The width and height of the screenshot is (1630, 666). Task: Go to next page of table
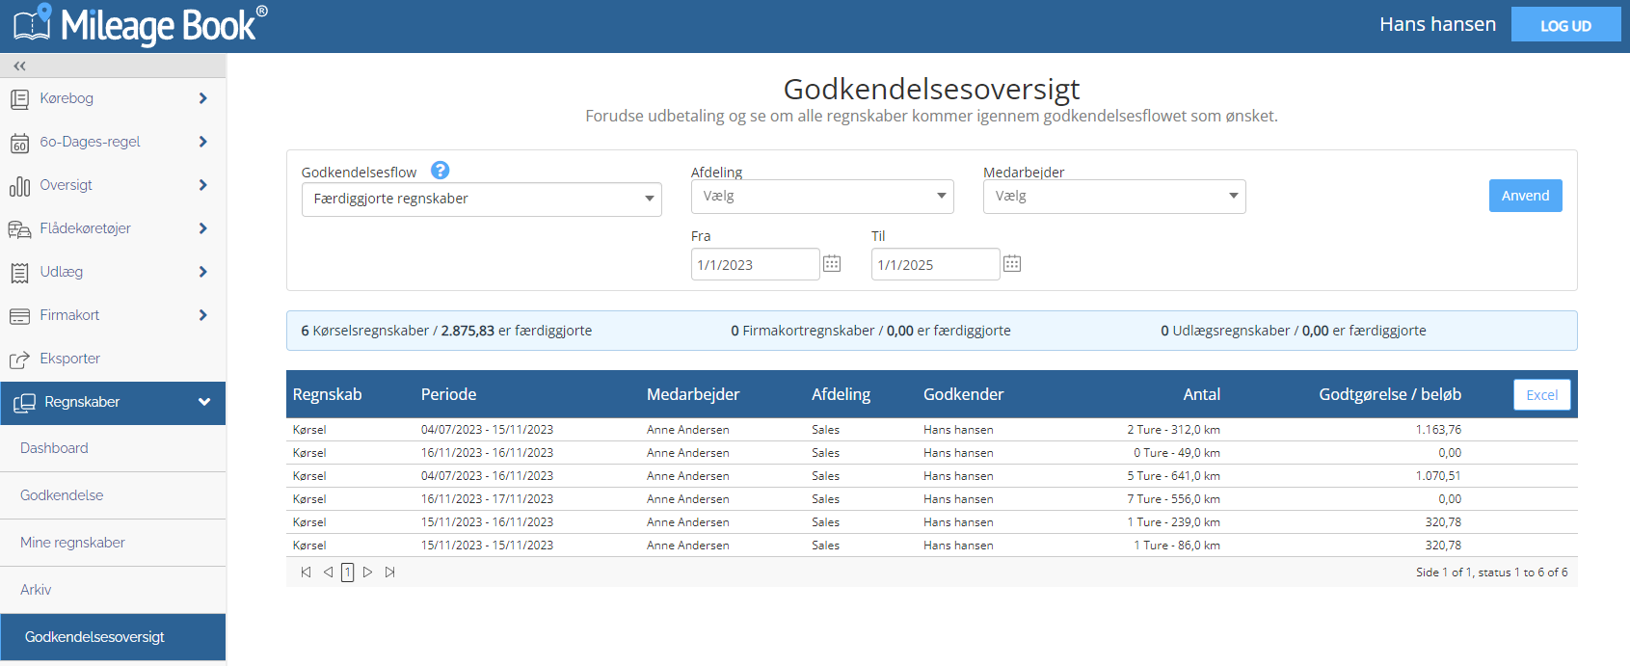point(367,573)
